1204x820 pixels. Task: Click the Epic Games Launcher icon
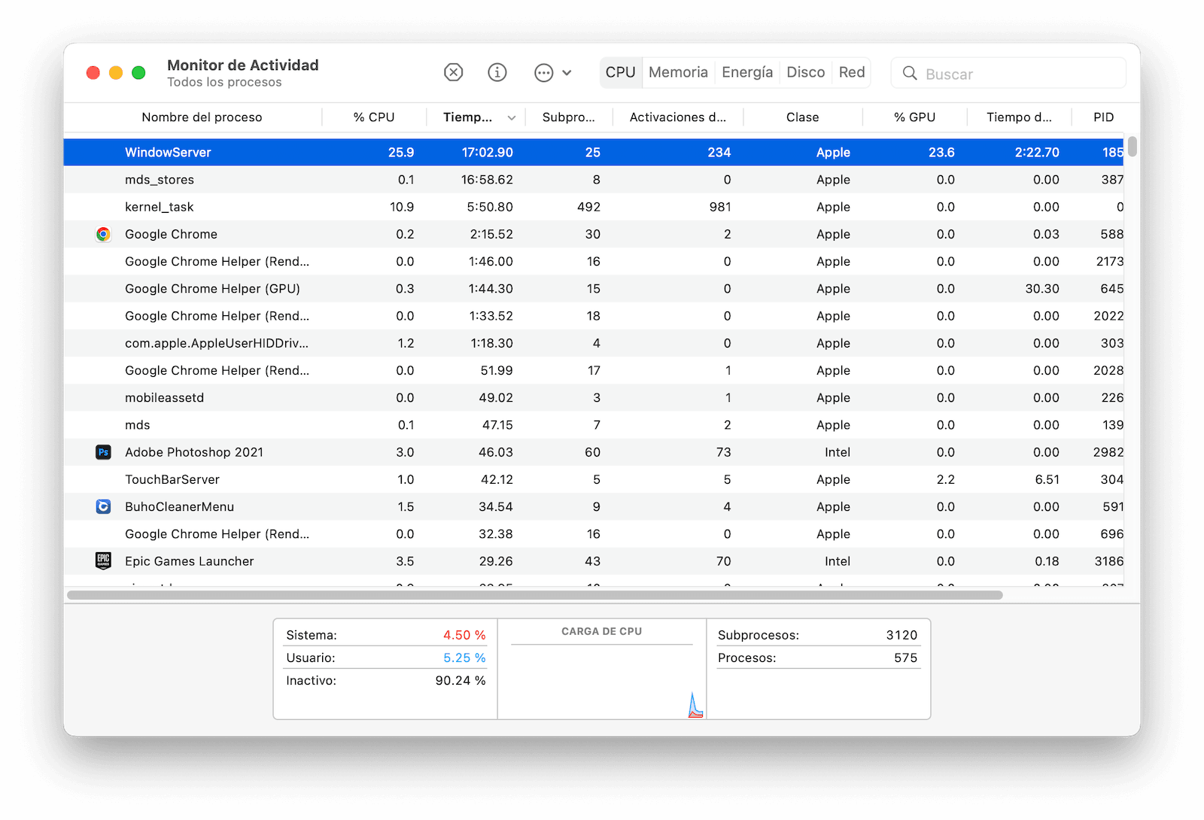104,561
